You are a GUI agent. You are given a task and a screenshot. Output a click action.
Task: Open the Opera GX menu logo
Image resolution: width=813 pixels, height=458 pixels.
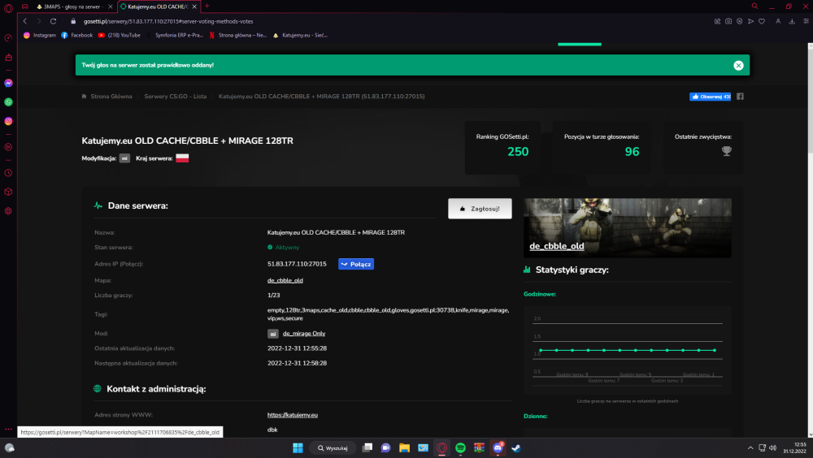pyautogui.click(x=8, y=8)
